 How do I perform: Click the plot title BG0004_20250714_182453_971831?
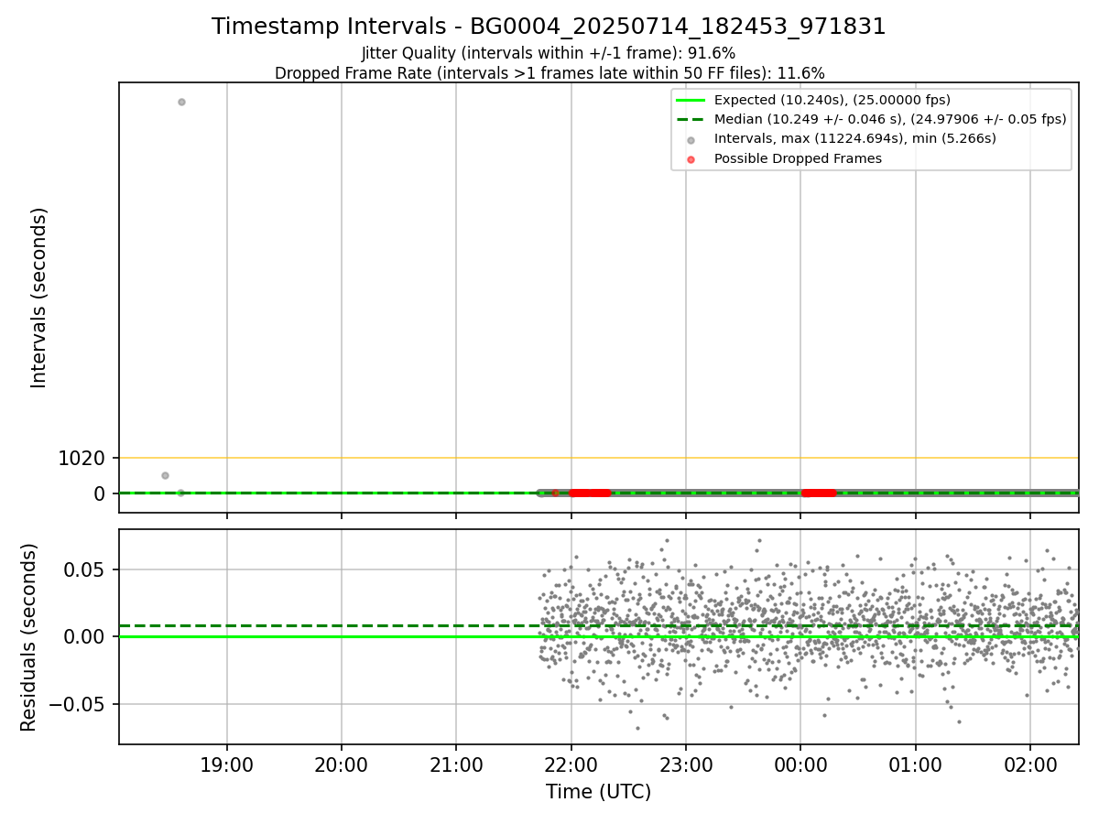coord(549,27)
